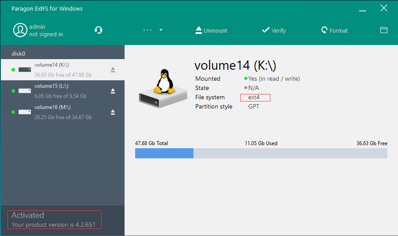
Task: Unmount the selected volume
Action: [x=212, y=30]
